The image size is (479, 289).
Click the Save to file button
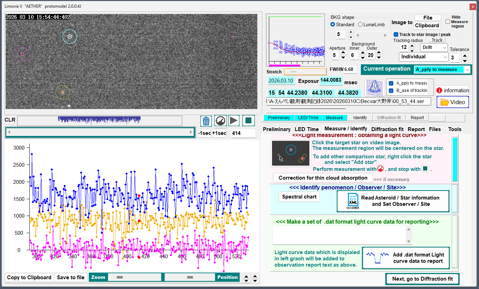click(71, 277)
